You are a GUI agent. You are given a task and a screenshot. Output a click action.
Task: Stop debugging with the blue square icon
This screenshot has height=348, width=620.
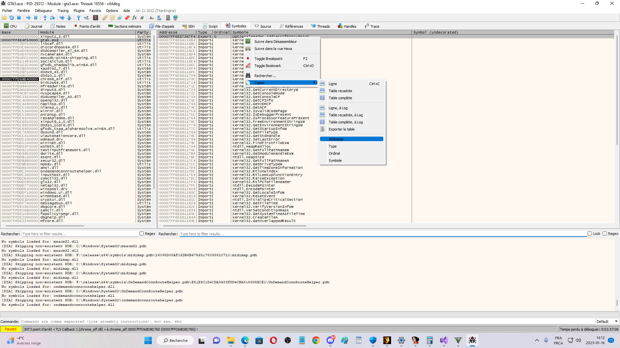(x=19, y=18)
